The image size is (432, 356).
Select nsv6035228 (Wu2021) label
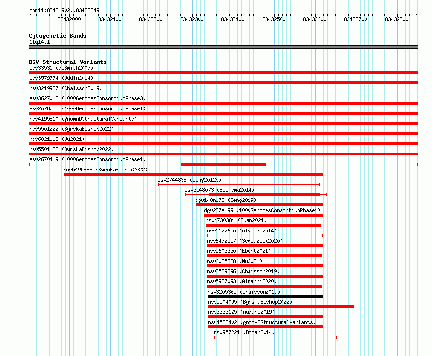pyautogui.click(x=234, y=261)
